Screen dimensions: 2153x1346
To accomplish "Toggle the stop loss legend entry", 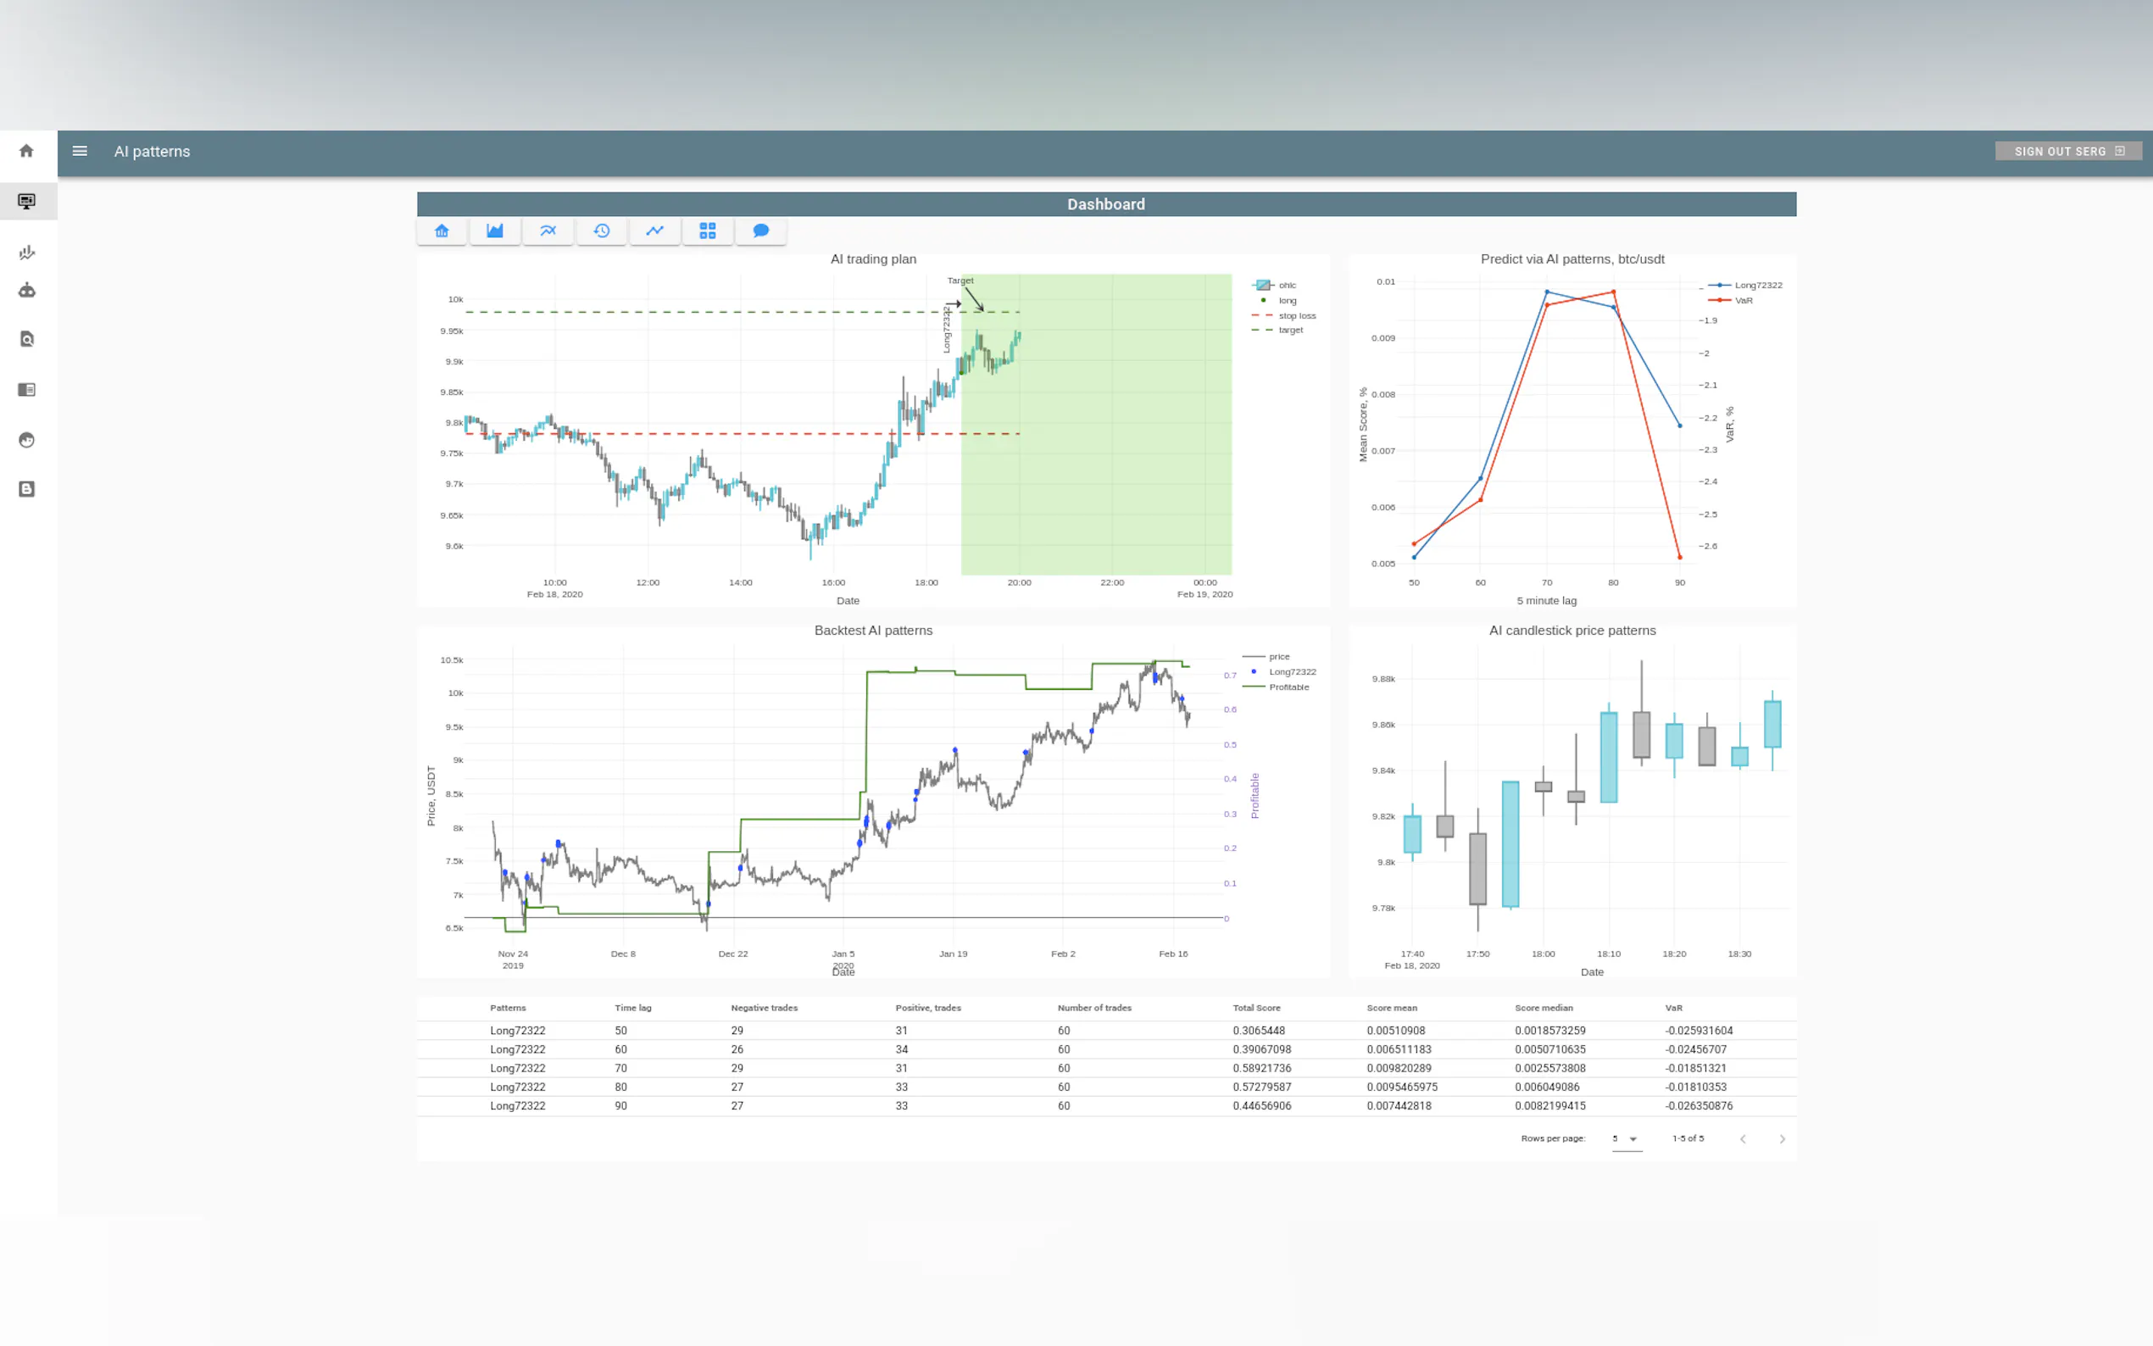I will click(1296, 315).
